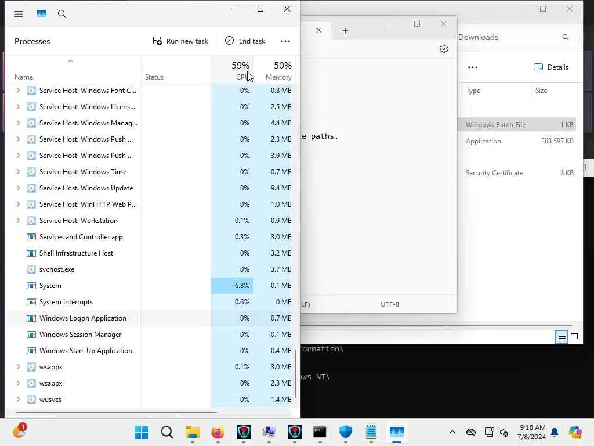
Task: Select System interrupts row
Action: tap(150, 302)
